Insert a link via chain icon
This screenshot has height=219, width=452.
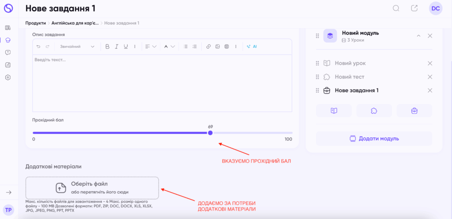pos(208,46)
